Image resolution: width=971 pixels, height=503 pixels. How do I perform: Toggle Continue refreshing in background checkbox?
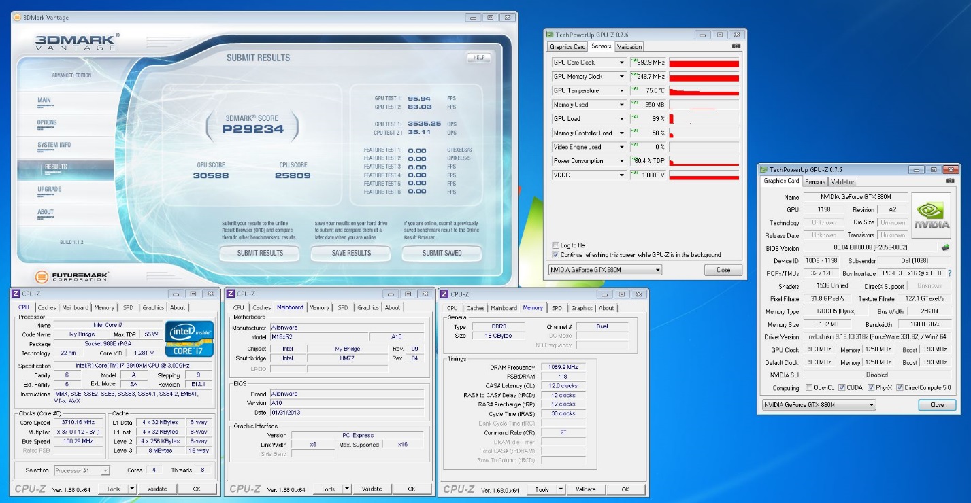[x=556, y=255]
